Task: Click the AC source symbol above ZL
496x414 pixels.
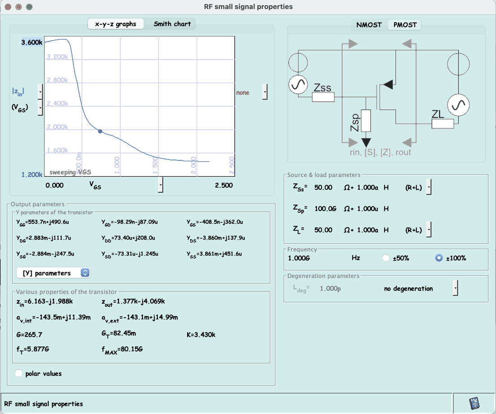Action: (458, 105)
